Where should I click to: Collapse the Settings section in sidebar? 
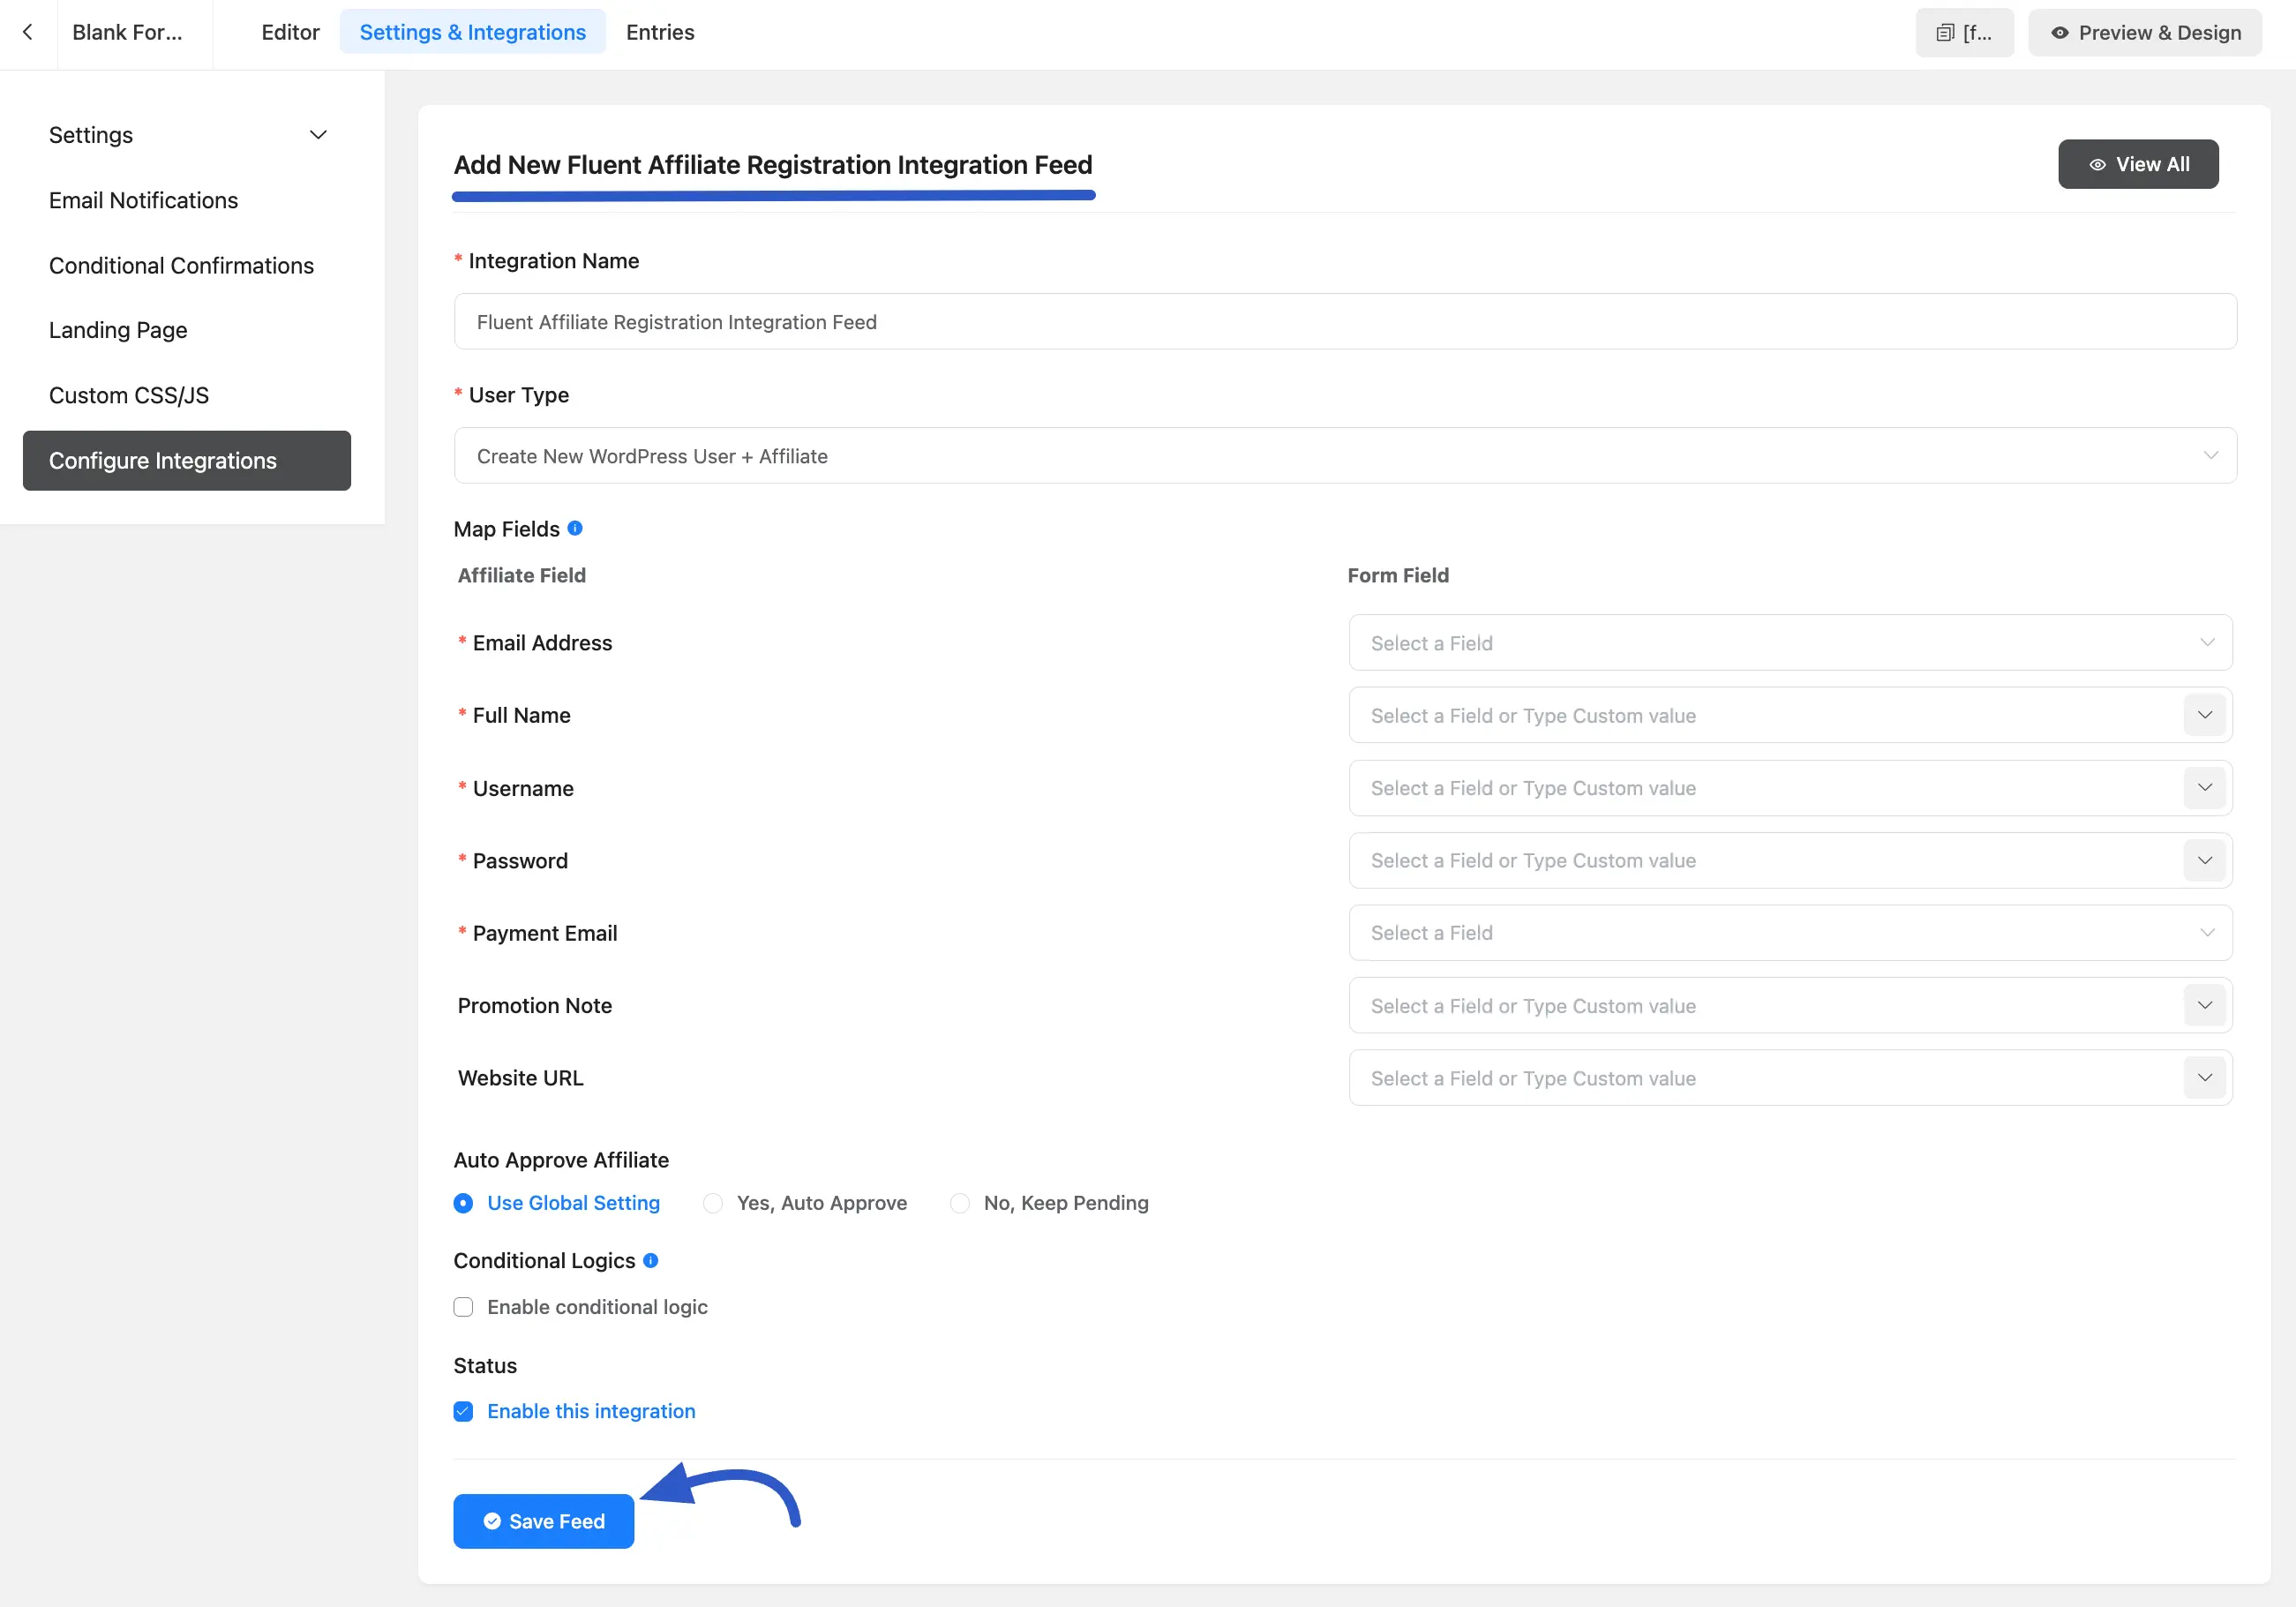[317, 134]
